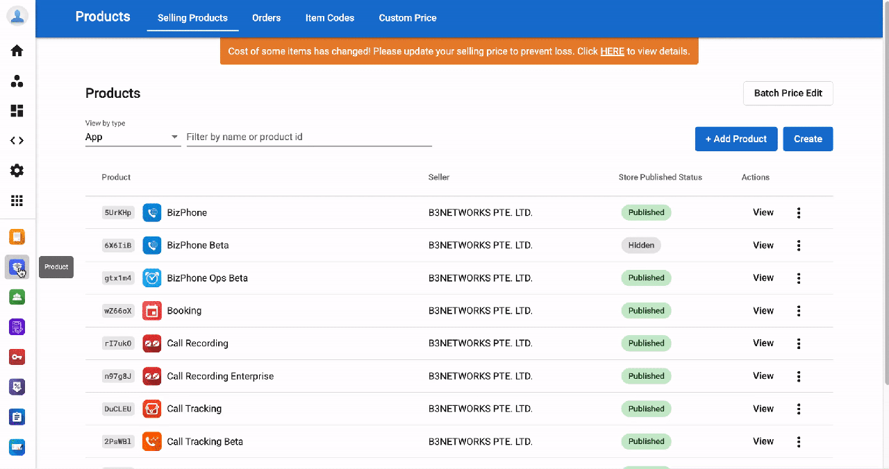
Task: Open the blue clipboard app in sidebar
Action: [17, 417]
